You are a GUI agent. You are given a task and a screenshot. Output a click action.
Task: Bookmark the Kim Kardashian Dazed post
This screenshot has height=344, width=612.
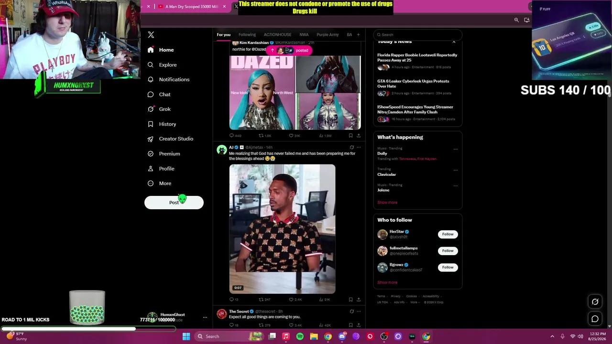pyautogui.click(x=350, y=136)
